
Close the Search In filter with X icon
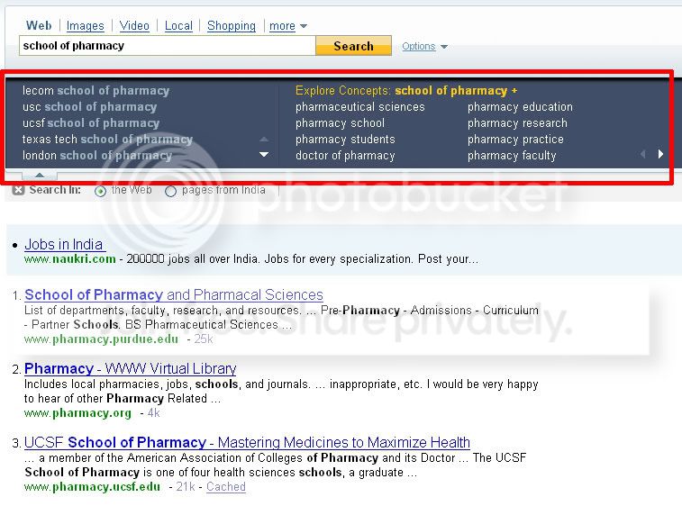(x=18, y=190)
